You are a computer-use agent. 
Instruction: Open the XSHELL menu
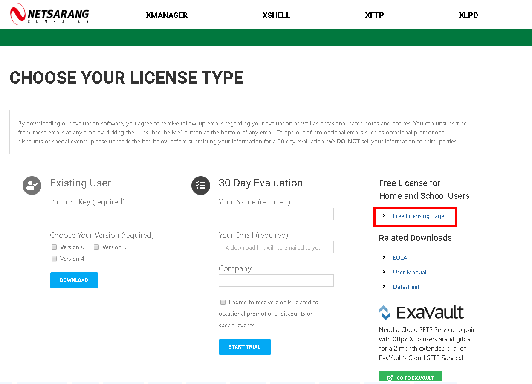[x=276, y=15]
